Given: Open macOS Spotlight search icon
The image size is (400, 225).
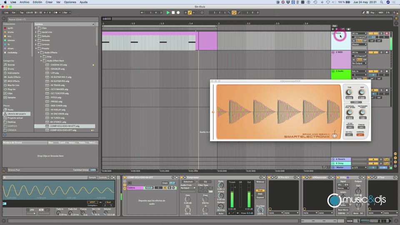Looking at the screenshot, I should click(381, 2).
